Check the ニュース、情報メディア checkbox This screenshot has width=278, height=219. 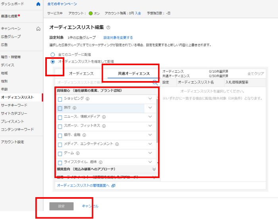[60, 117]
